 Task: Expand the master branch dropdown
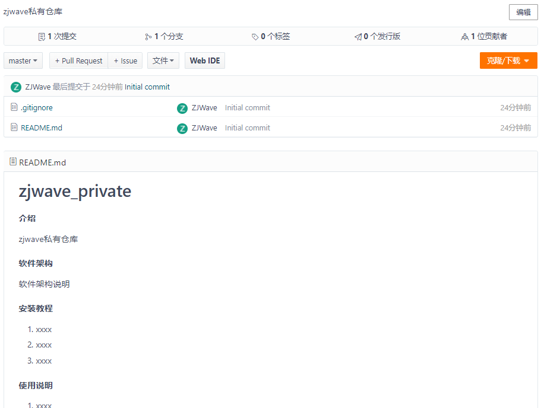coord(23,60)
